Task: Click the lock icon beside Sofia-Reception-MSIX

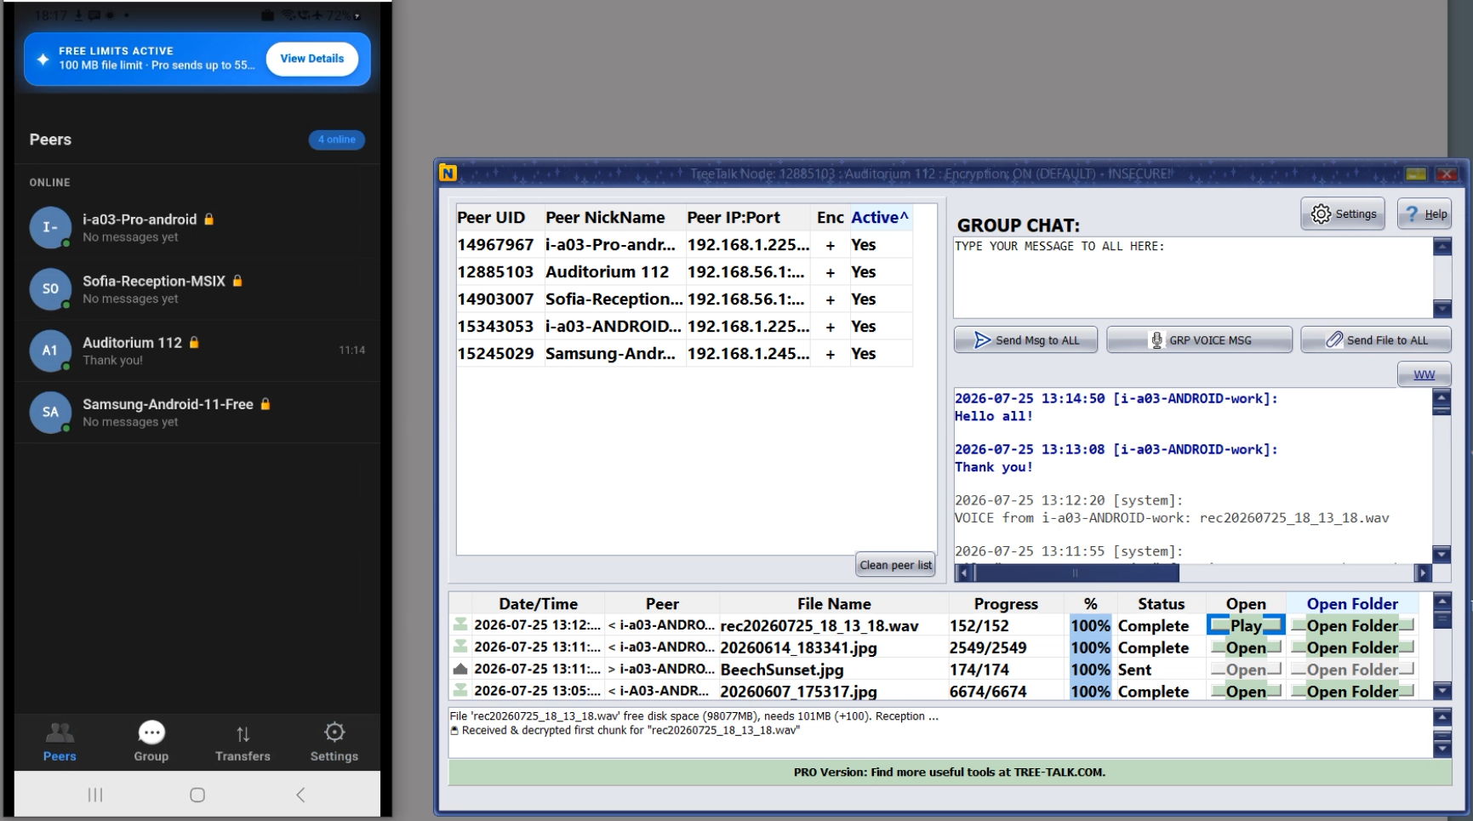Action: click(x=237, y=281)
